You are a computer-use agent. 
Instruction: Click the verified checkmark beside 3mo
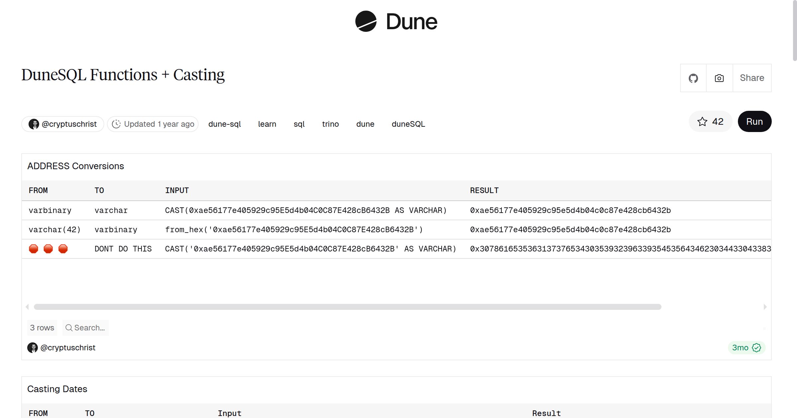pos(756,348)
